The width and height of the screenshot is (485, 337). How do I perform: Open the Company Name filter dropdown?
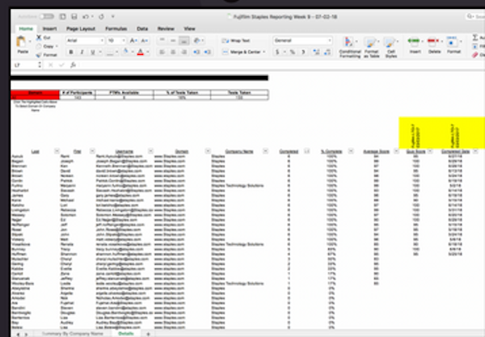tap(265, 151)
